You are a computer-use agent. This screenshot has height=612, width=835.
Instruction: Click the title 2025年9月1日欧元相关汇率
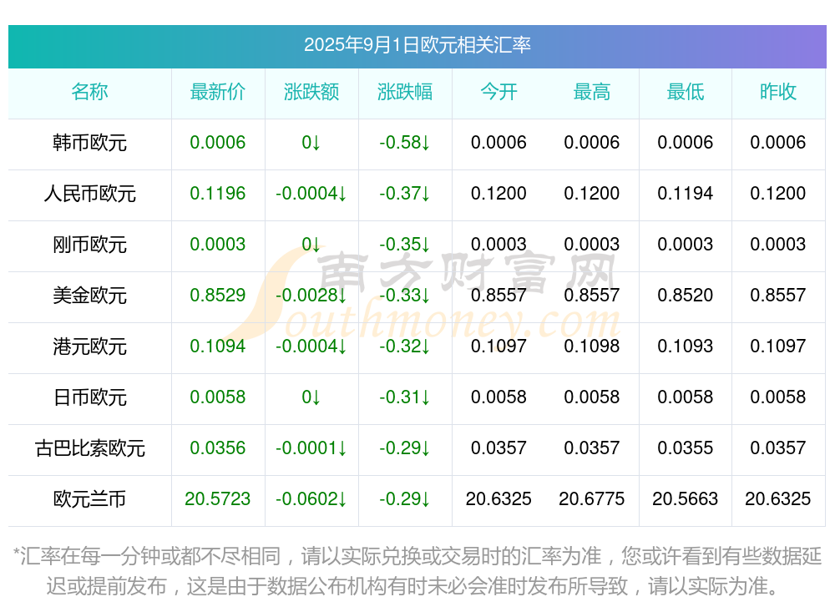click(417, 45)
